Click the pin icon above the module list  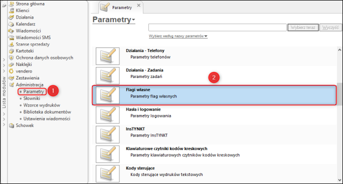tap(4, 5)
